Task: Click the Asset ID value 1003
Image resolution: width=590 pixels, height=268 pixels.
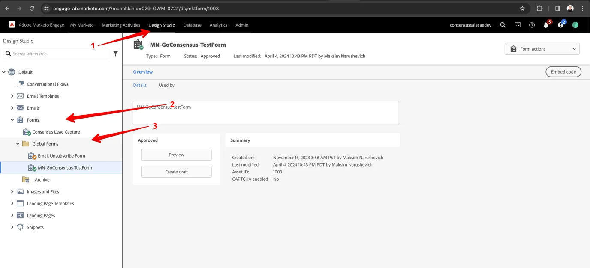Action: tap(277, 172)
